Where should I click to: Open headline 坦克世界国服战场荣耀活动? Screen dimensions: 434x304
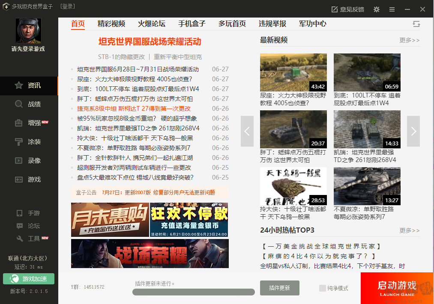150,42
